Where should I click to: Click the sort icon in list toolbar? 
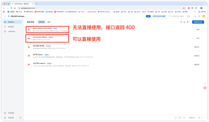184,22
